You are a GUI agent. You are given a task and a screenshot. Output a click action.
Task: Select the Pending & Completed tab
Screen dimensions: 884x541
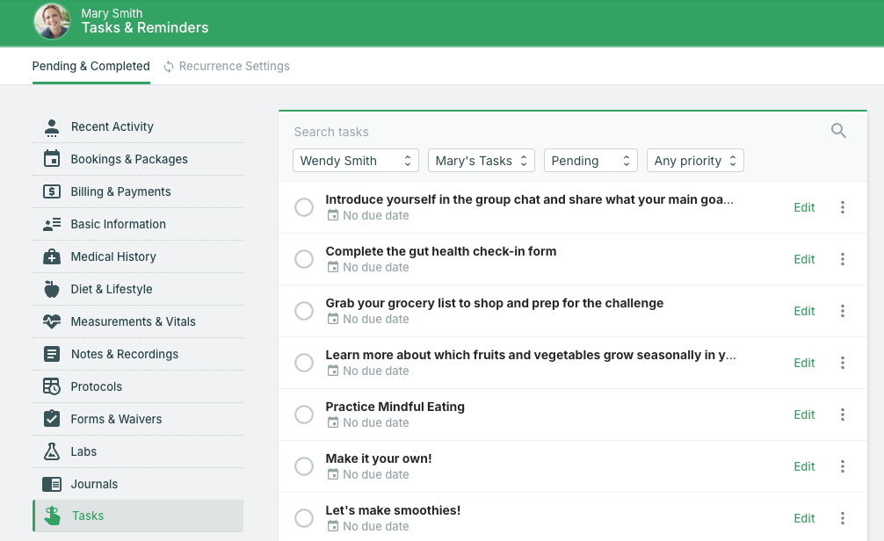pos(91,66)
